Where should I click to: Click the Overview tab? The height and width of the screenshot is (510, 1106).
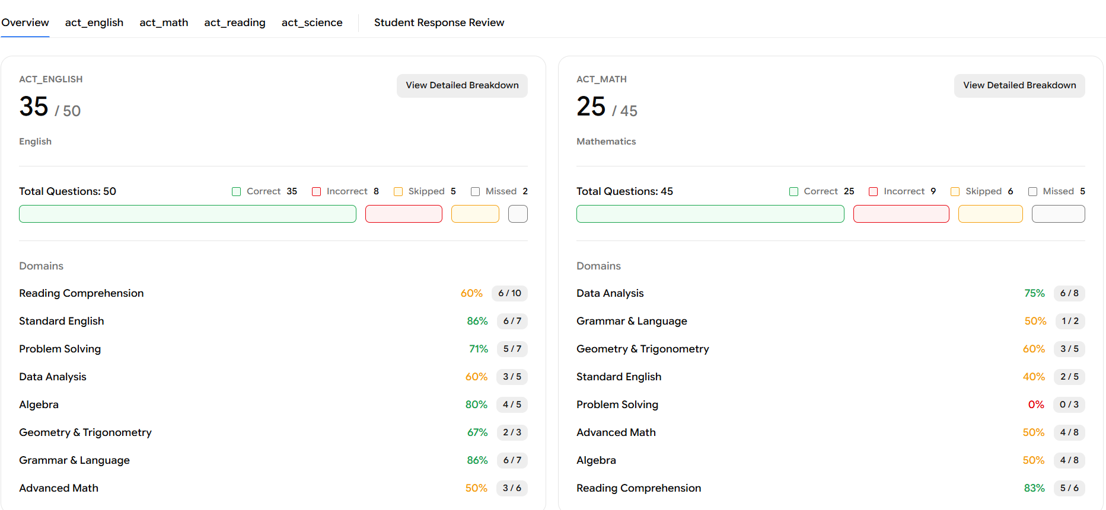click(x=25, y=23)
